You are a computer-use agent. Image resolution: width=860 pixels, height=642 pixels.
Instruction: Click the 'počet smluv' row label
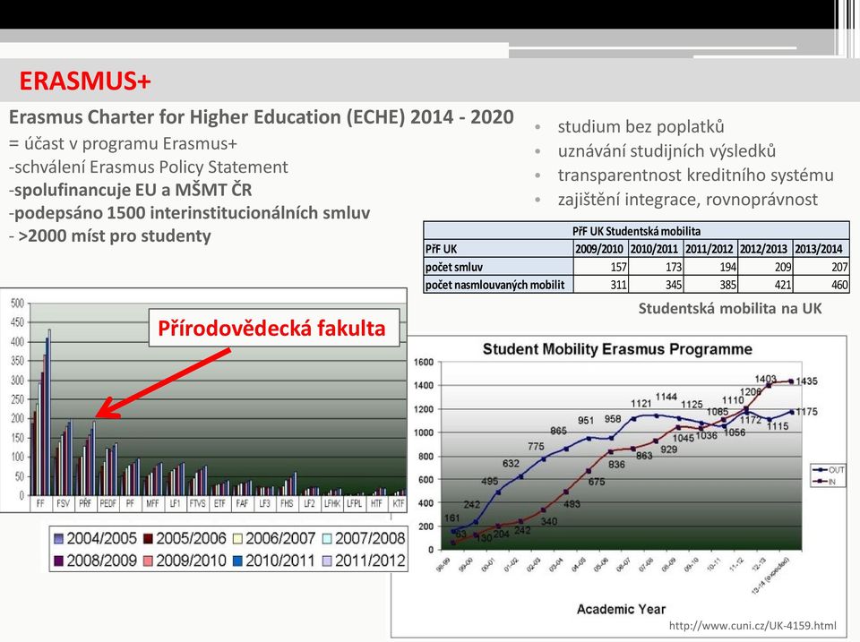(x=453, y=267)
